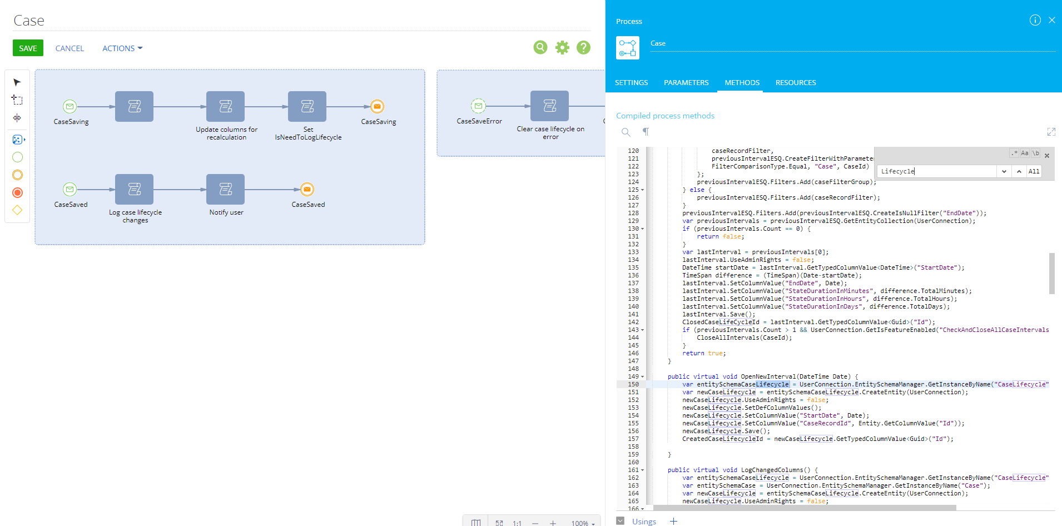Select the arrow pointer tool

[17, 82]
